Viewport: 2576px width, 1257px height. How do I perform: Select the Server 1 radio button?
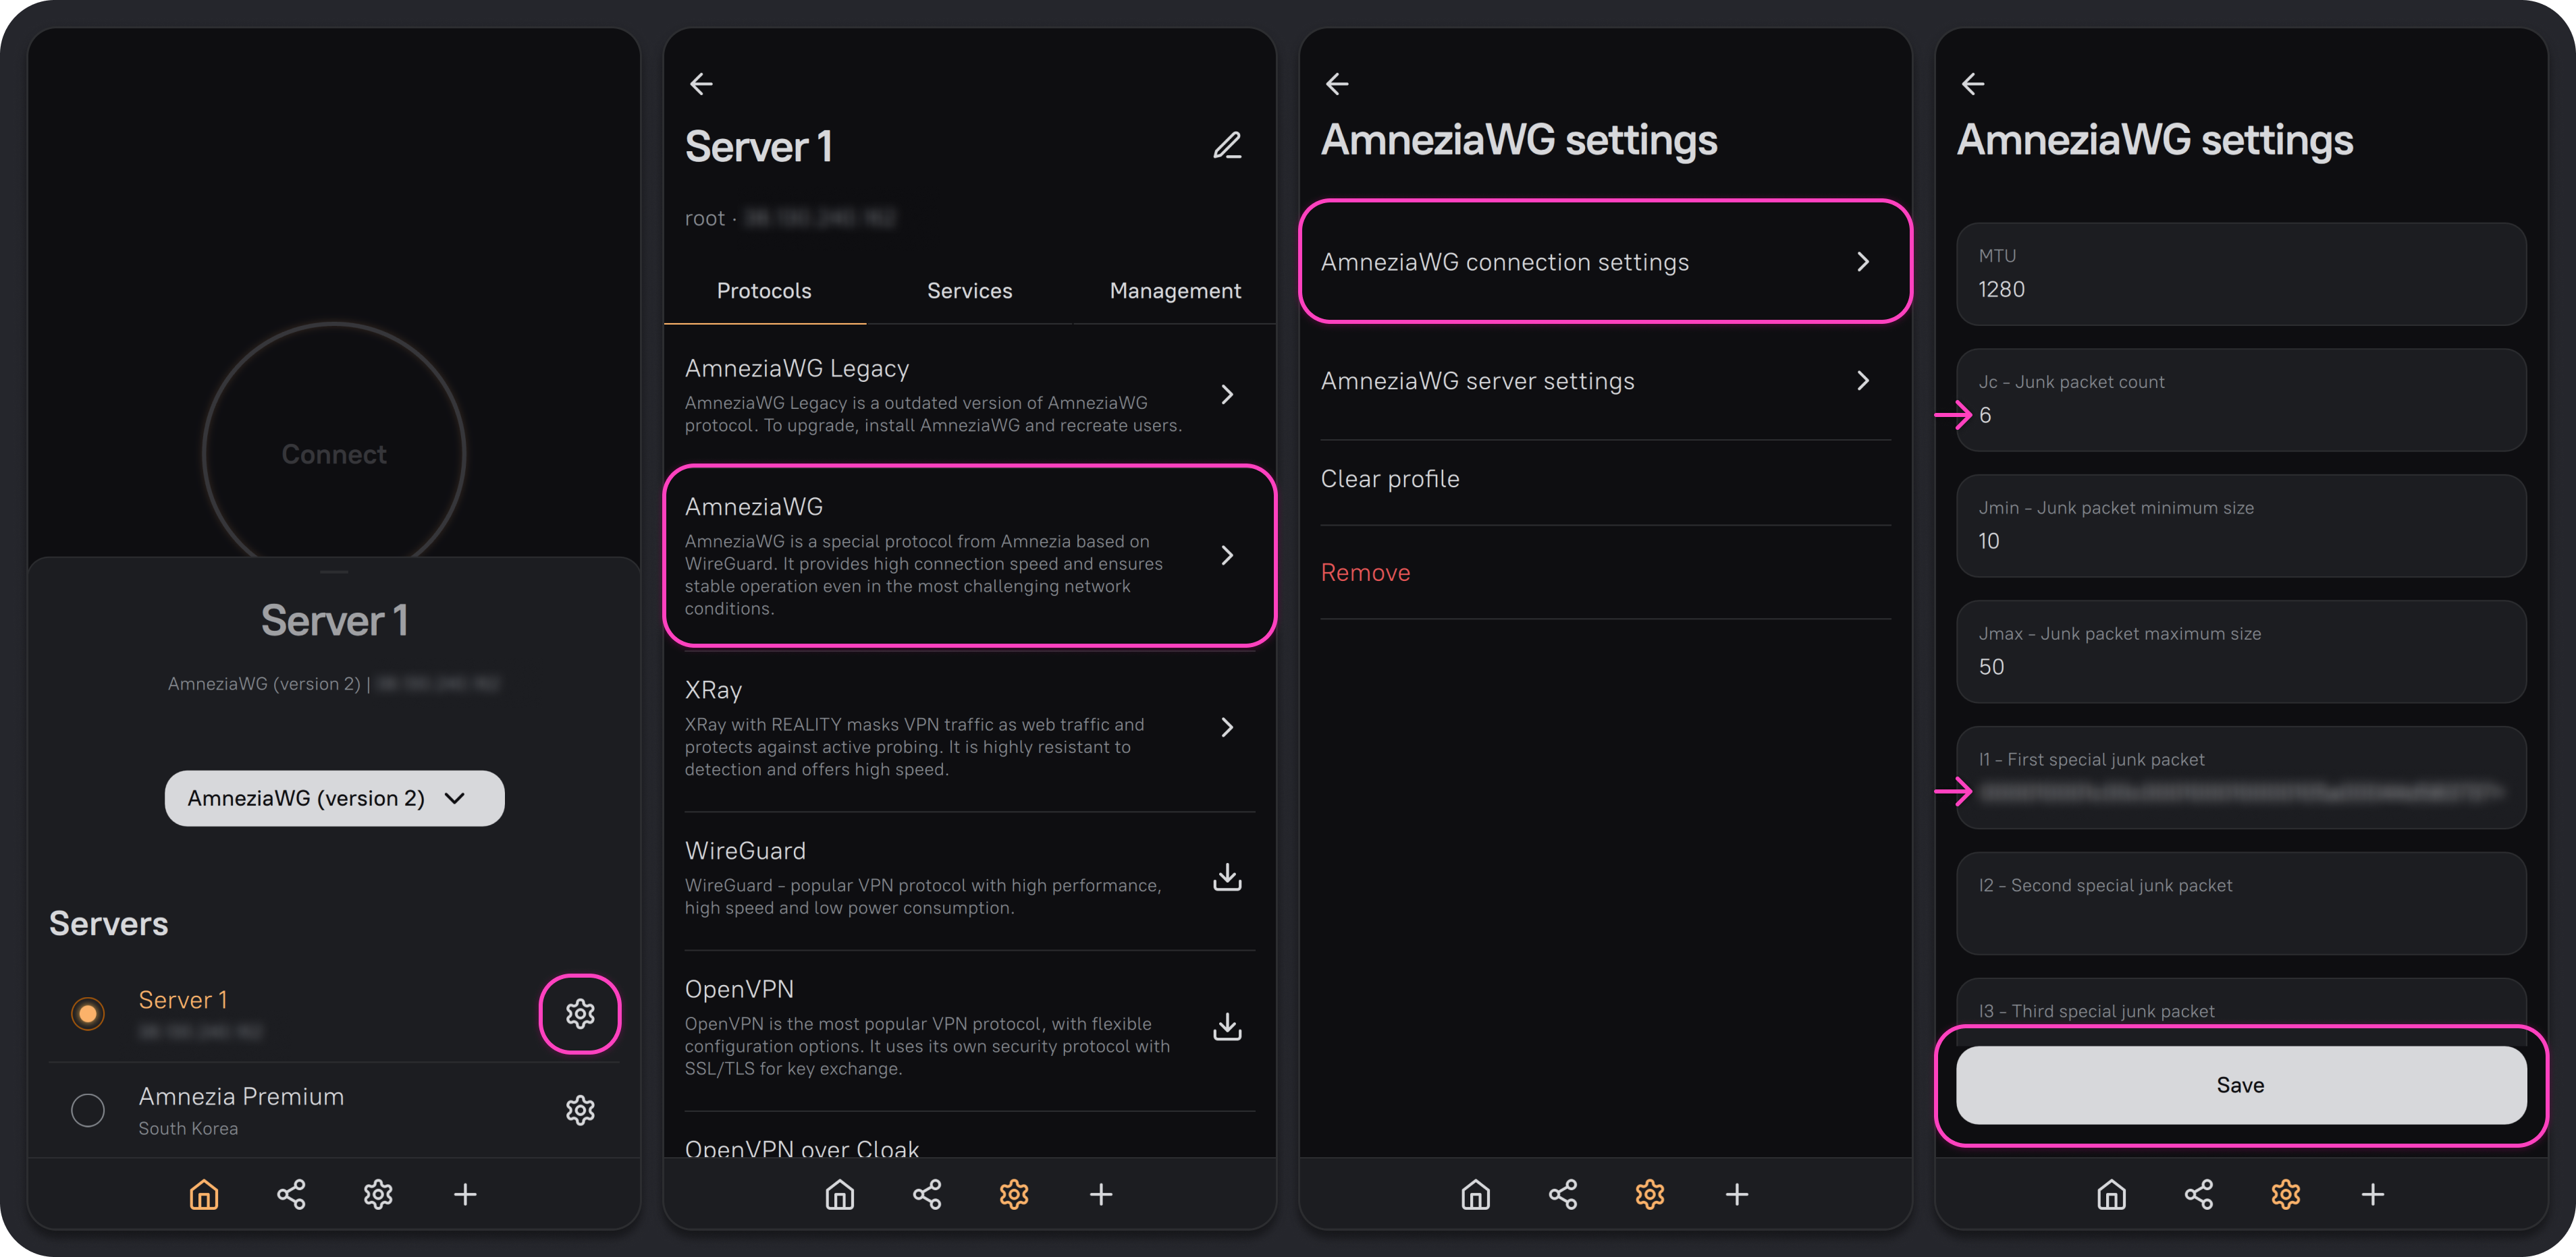click(88, 1013)
